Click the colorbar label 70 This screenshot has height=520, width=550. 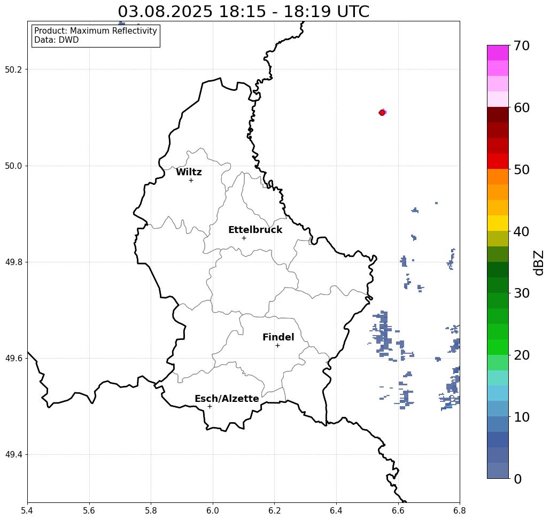[521, 45]
